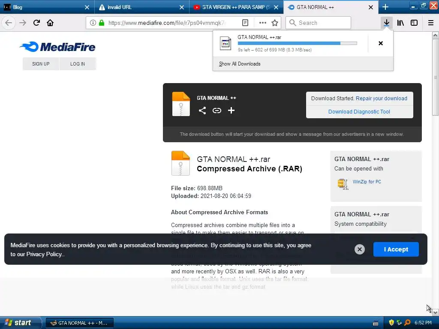
Task: Click the orange magnifier tray icon
Action: [x=407, y=323]
